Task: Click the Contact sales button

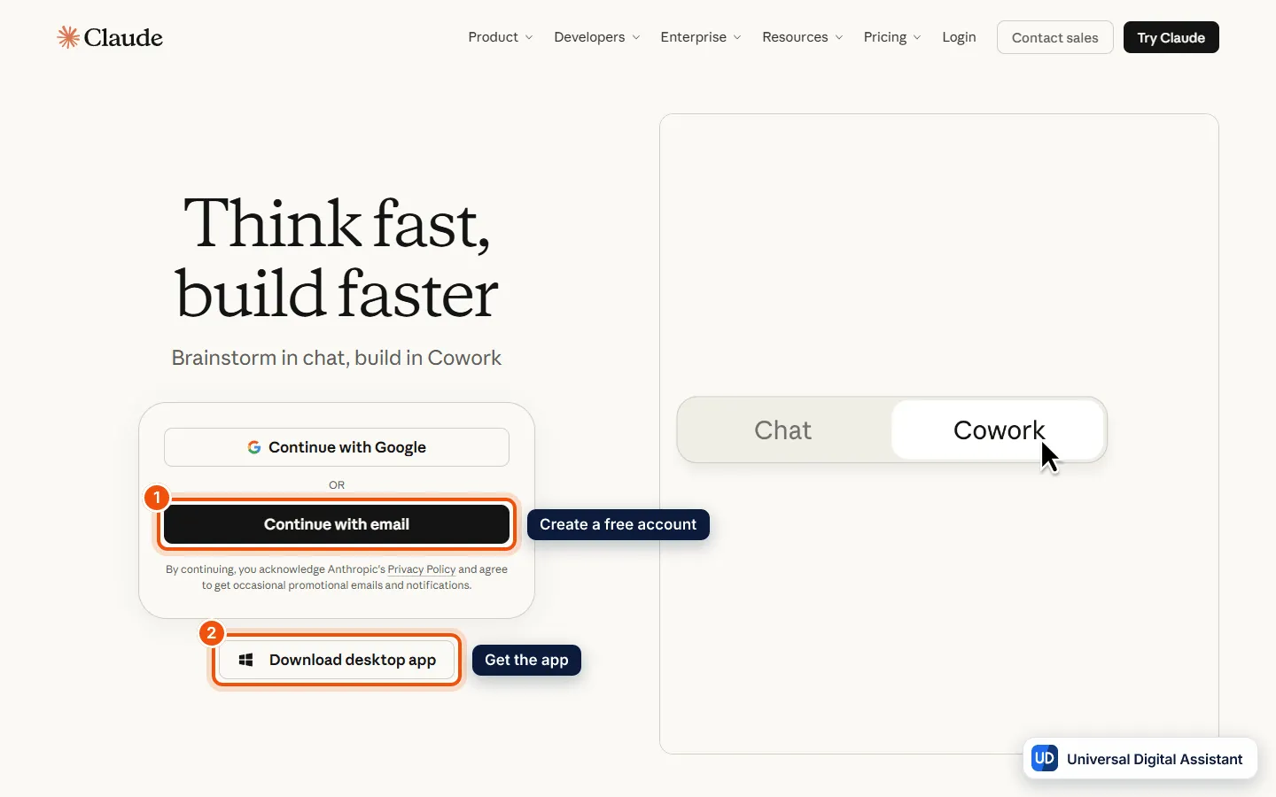Action: click(1054, 37)
